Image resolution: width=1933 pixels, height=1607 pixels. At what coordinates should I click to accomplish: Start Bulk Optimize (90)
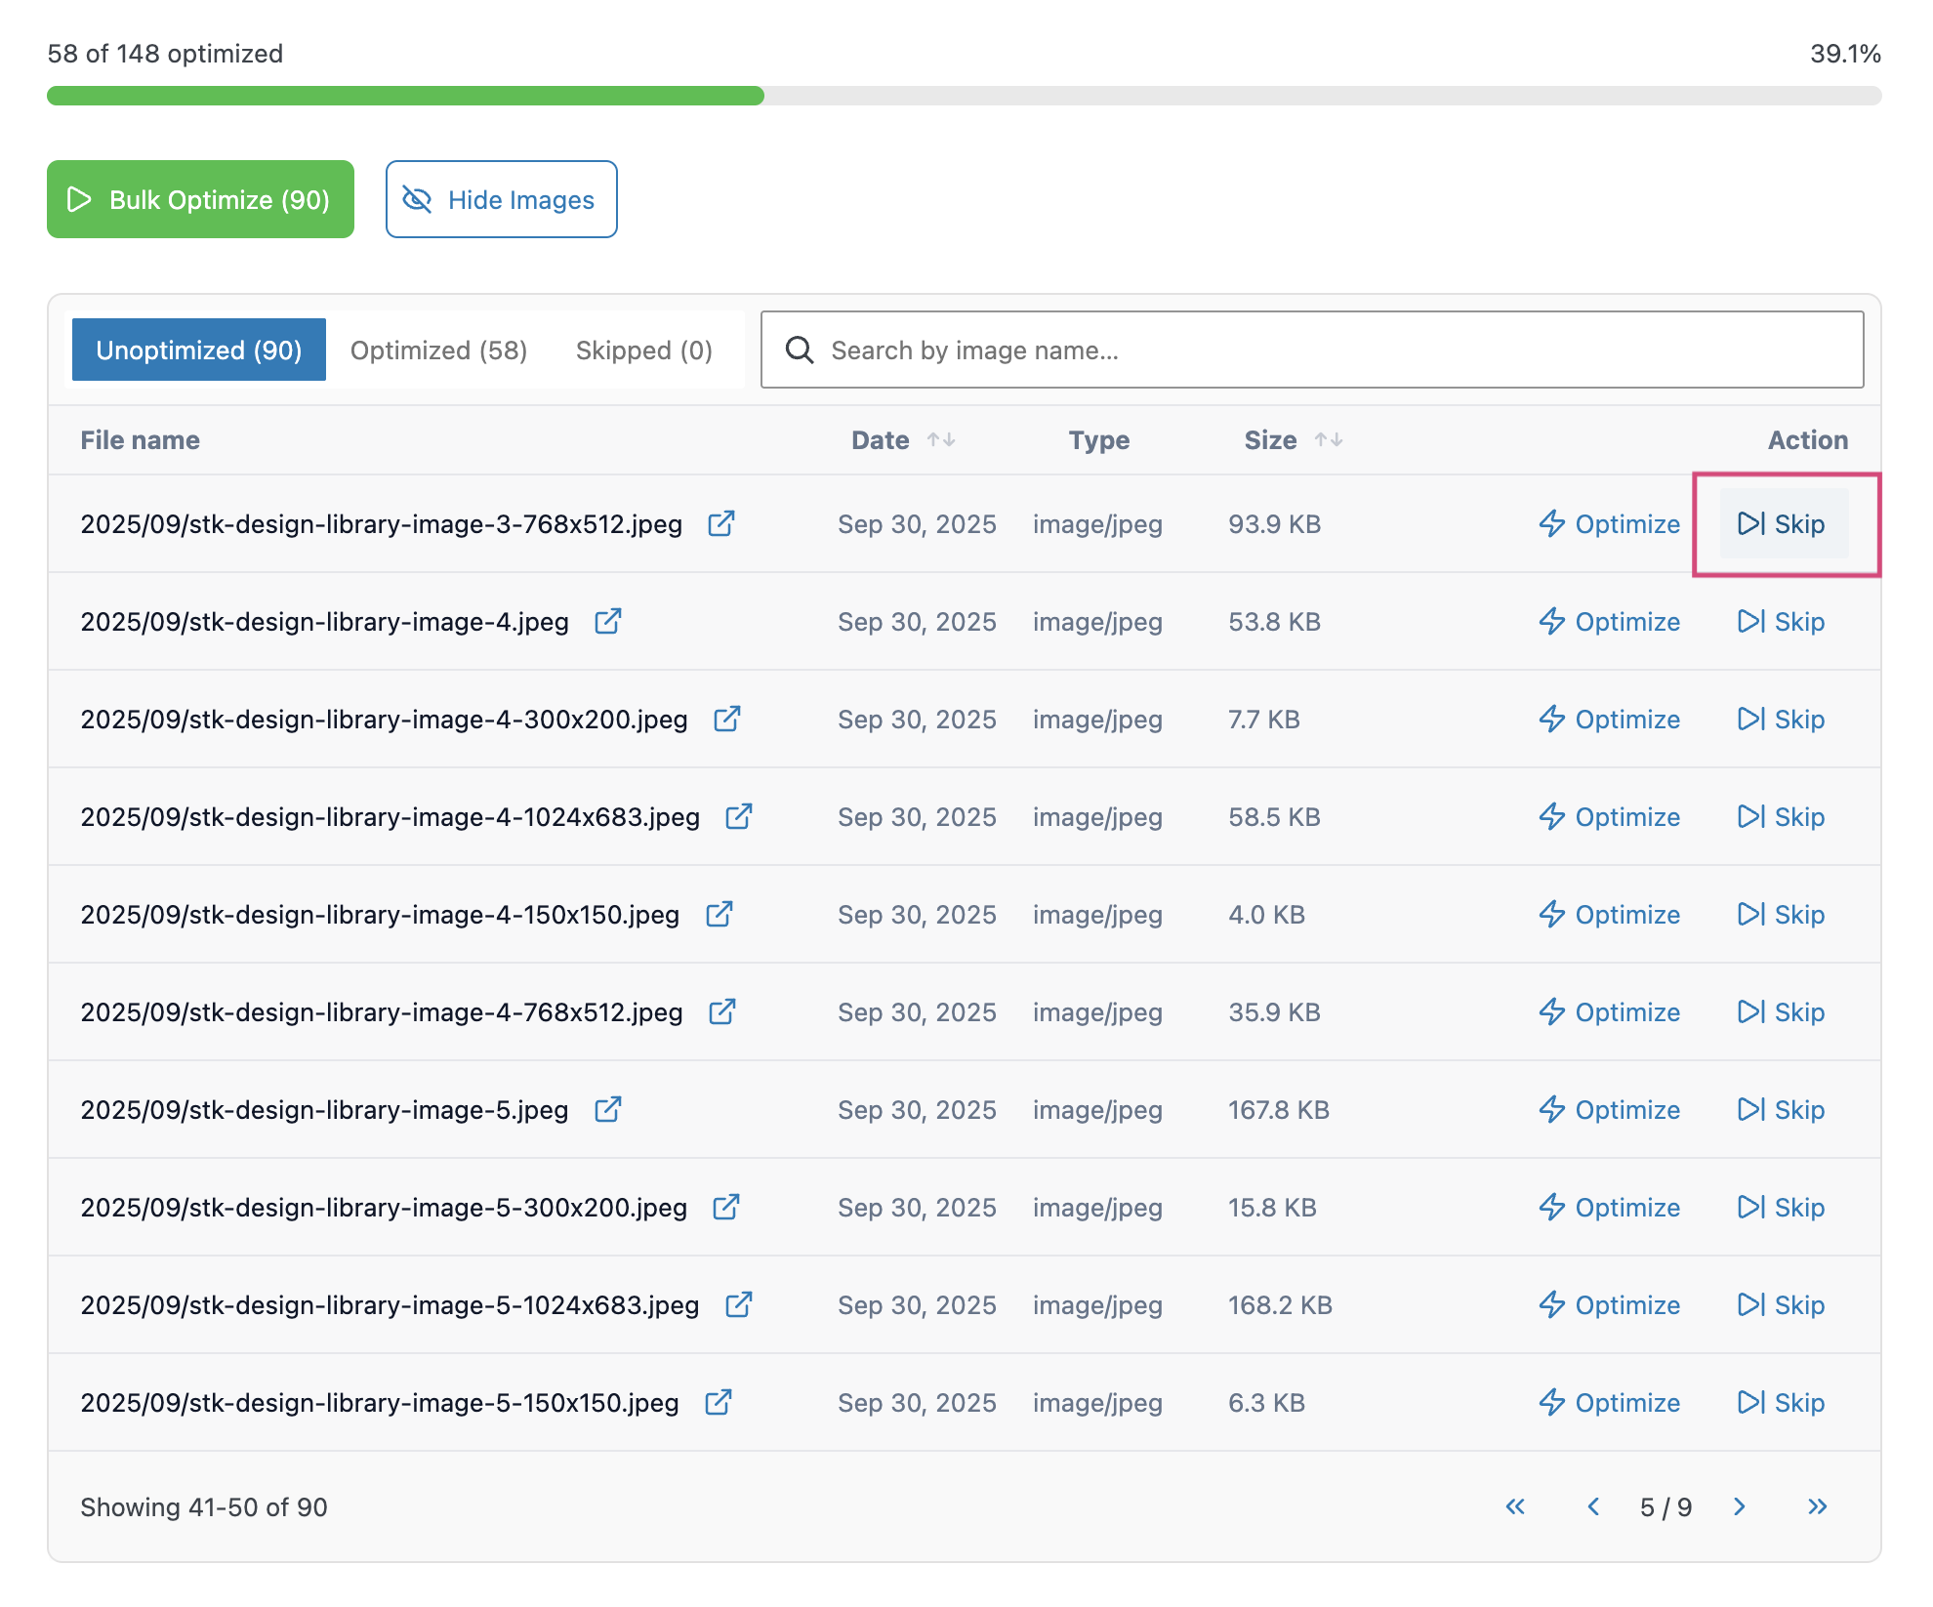coord(200,200)
